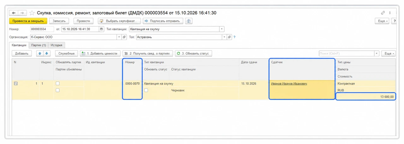Go back with the left arrow
The image size is (404, 144).
click(x=14, y=13)
